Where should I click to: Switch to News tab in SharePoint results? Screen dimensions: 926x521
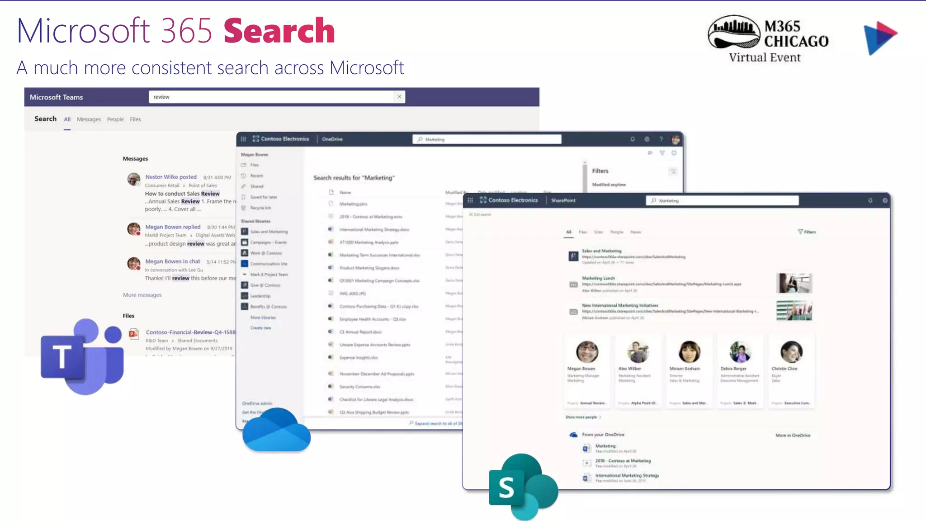(635, 232)
